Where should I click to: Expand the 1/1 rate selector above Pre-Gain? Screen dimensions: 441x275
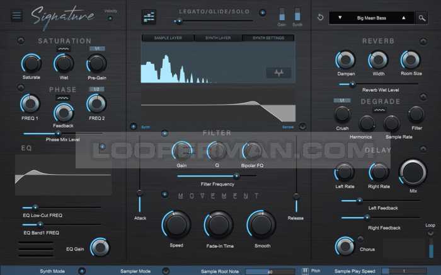click(96, 49)
